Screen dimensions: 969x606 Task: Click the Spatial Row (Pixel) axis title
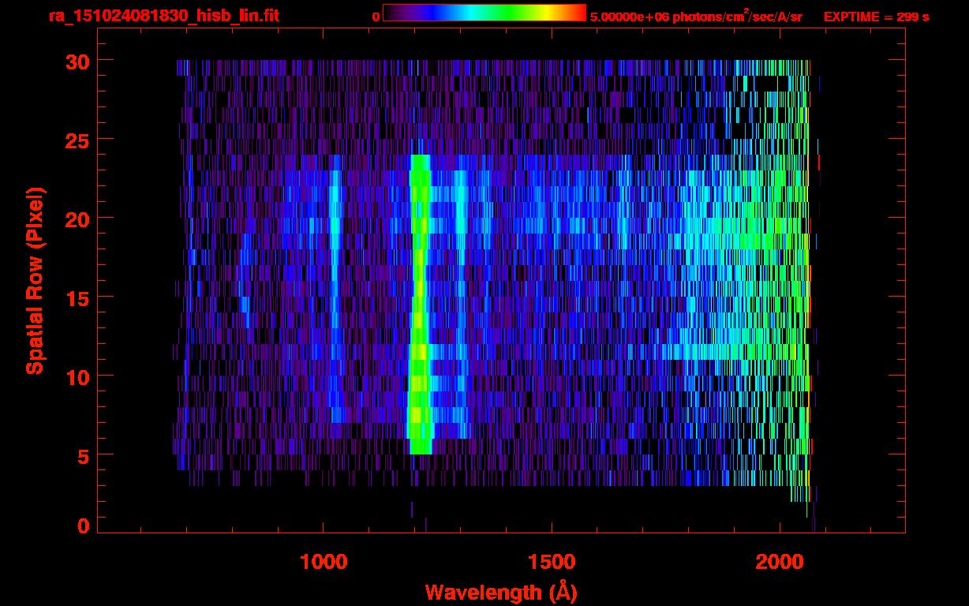pos(36,281)
